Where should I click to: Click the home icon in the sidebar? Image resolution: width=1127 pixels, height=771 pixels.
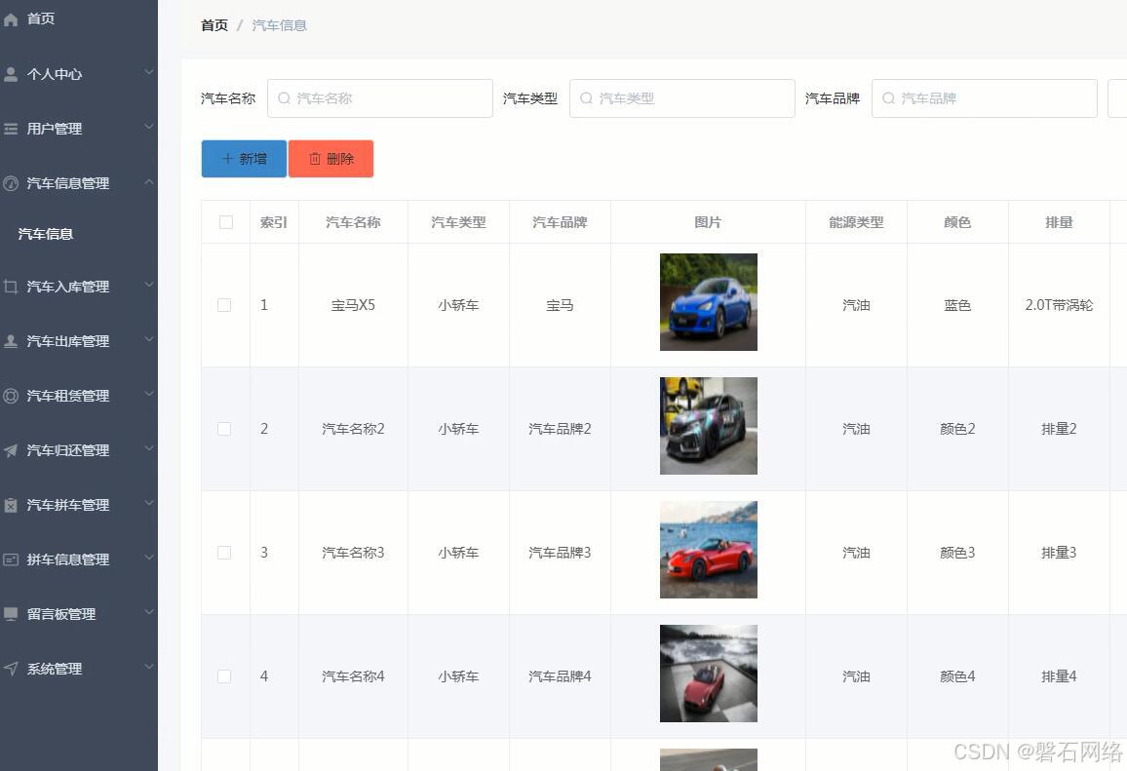click(x=11, y=19)
